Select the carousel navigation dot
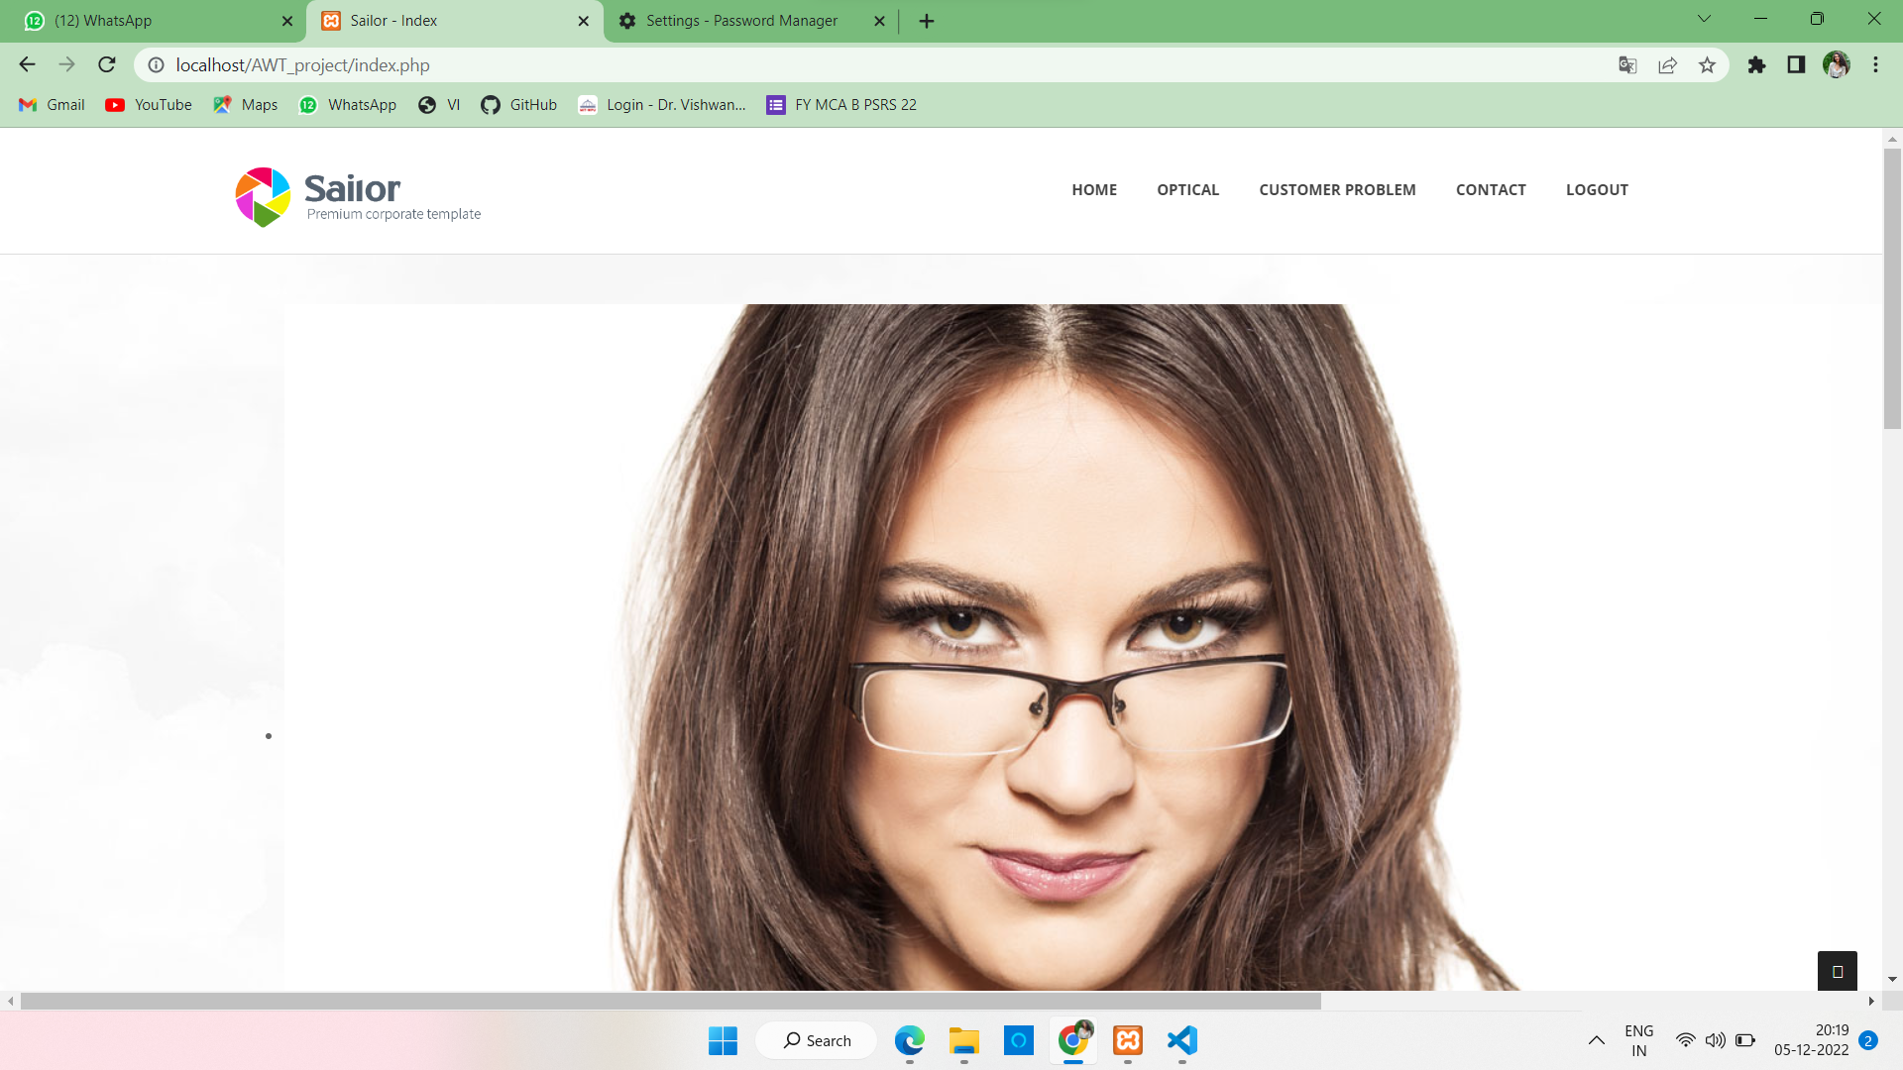This screenshot has width=1903, height=1070. coord(269,735)
